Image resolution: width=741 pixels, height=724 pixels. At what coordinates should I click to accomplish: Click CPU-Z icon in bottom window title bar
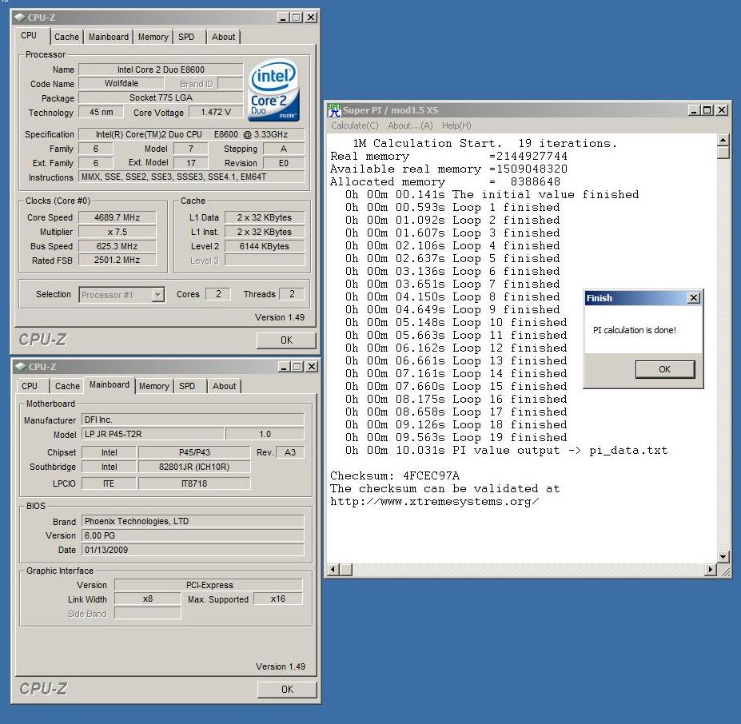click(20, 367)
